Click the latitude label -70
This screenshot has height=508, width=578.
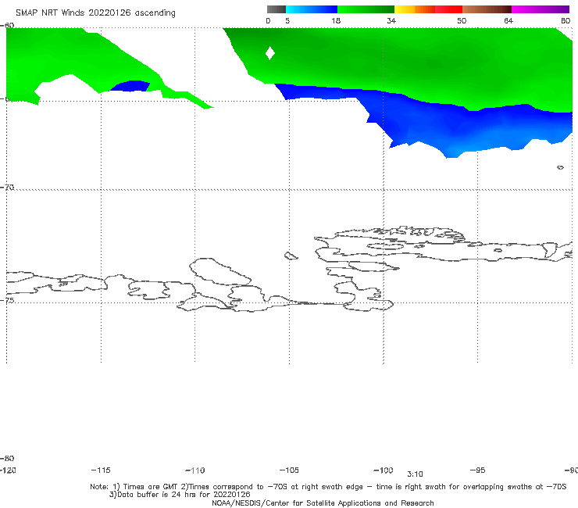(7, 188)
